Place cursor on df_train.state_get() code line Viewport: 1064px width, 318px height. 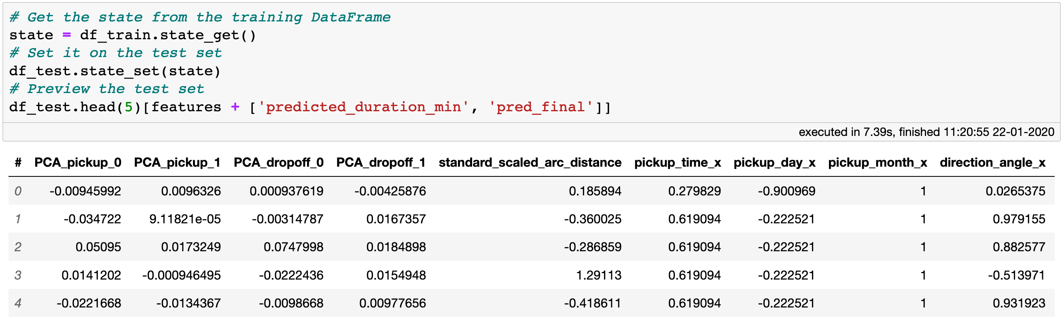[x=132, y=35]
